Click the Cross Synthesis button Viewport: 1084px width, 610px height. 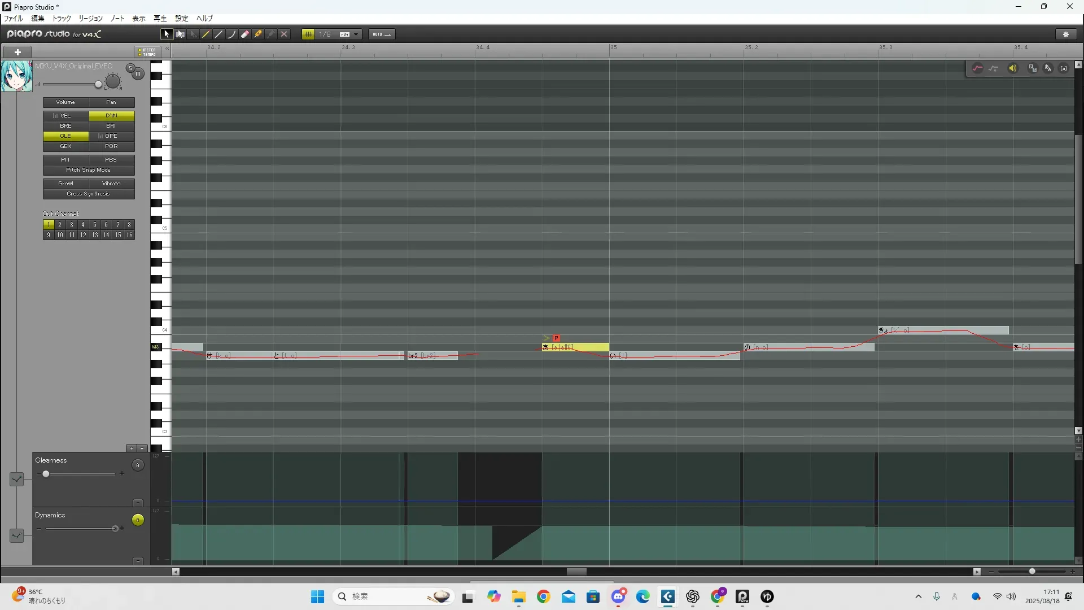click(89, 194)
